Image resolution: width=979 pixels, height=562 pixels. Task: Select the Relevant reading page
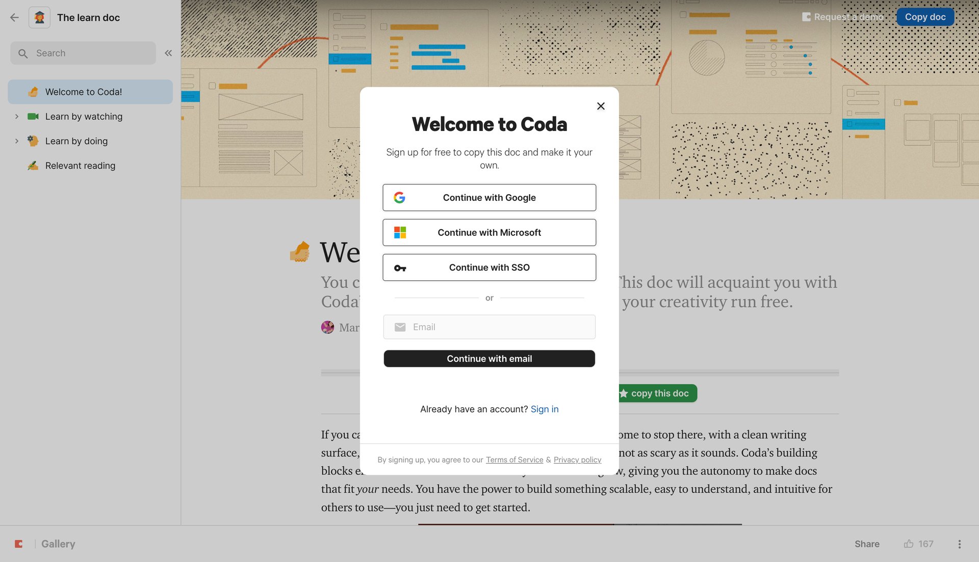coord(80,165)
